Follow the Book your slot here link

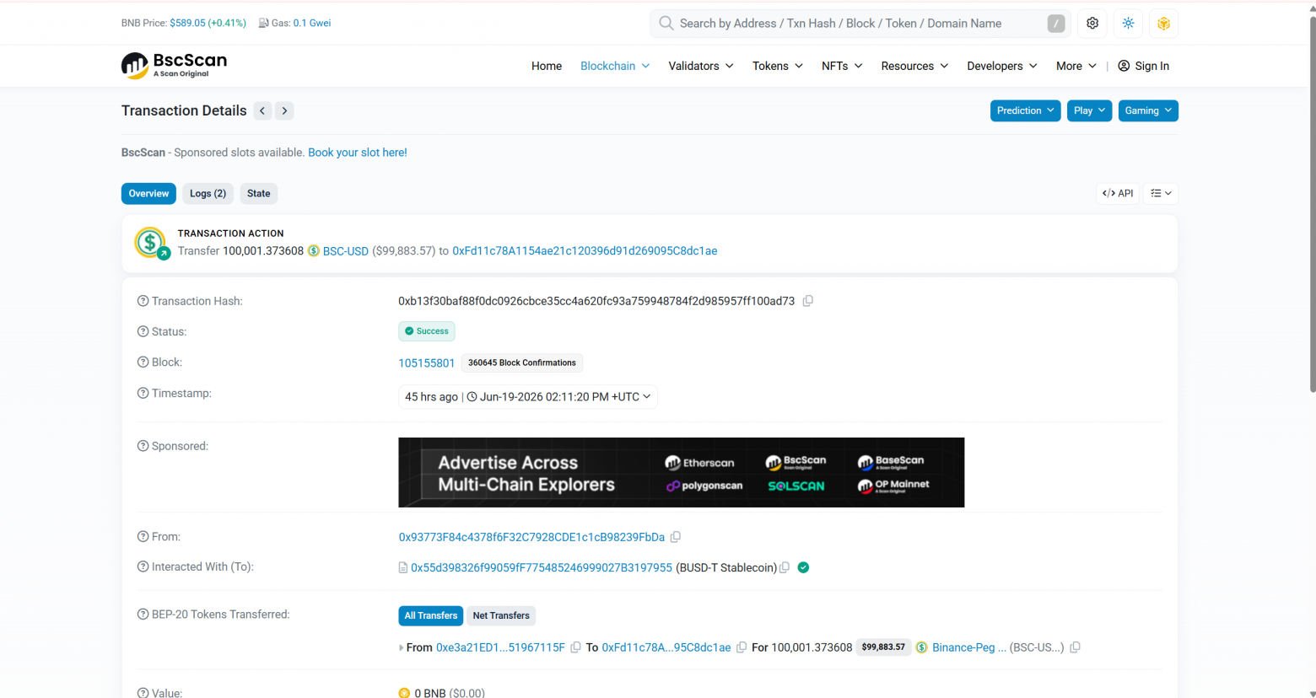click(358, 153)
